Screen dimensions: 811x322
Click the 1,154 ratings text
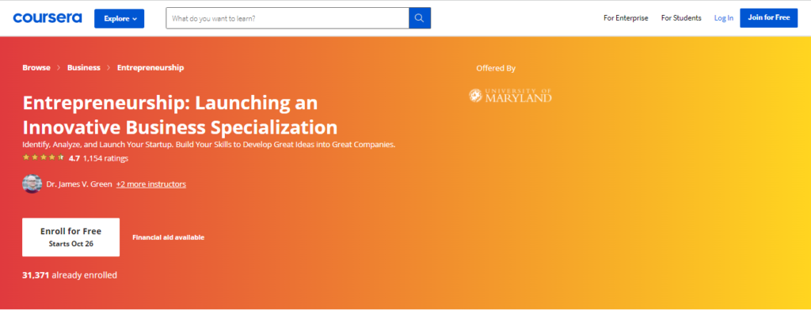point(105,158)
